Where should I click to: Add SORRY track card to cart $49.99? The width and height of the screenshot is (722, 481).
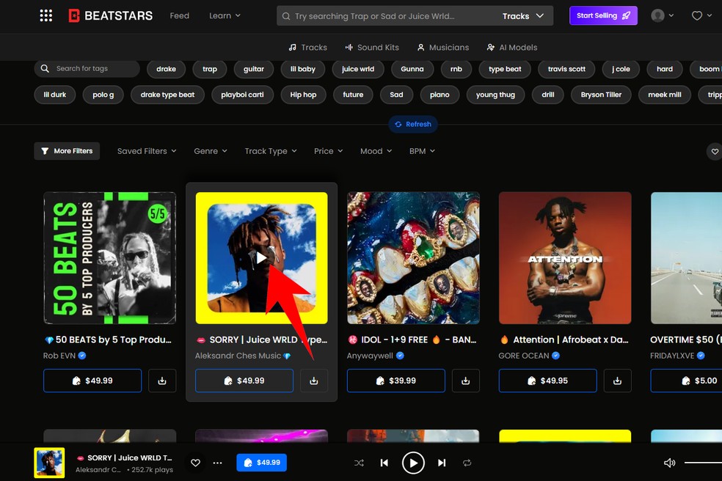(x=244, y=381)
